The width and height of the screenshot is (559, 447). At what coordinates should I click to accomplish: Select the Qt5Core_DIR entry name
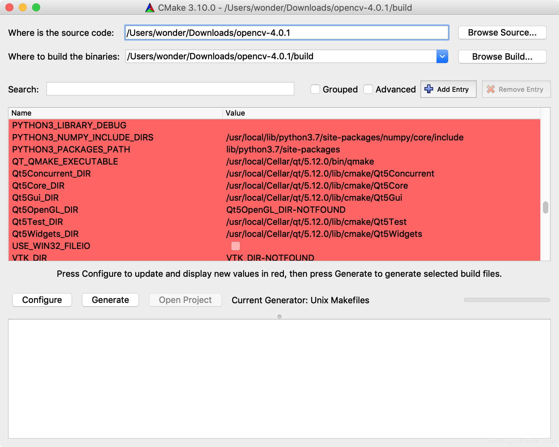[38, 186]
